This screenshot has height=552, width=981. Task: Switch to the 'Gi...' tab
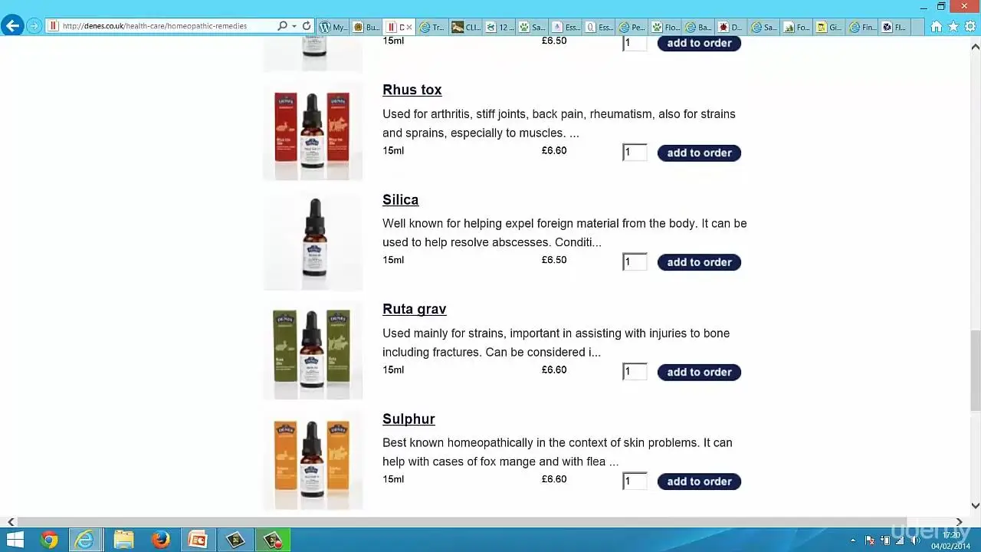pyautogui.click(x=830, y=27)
